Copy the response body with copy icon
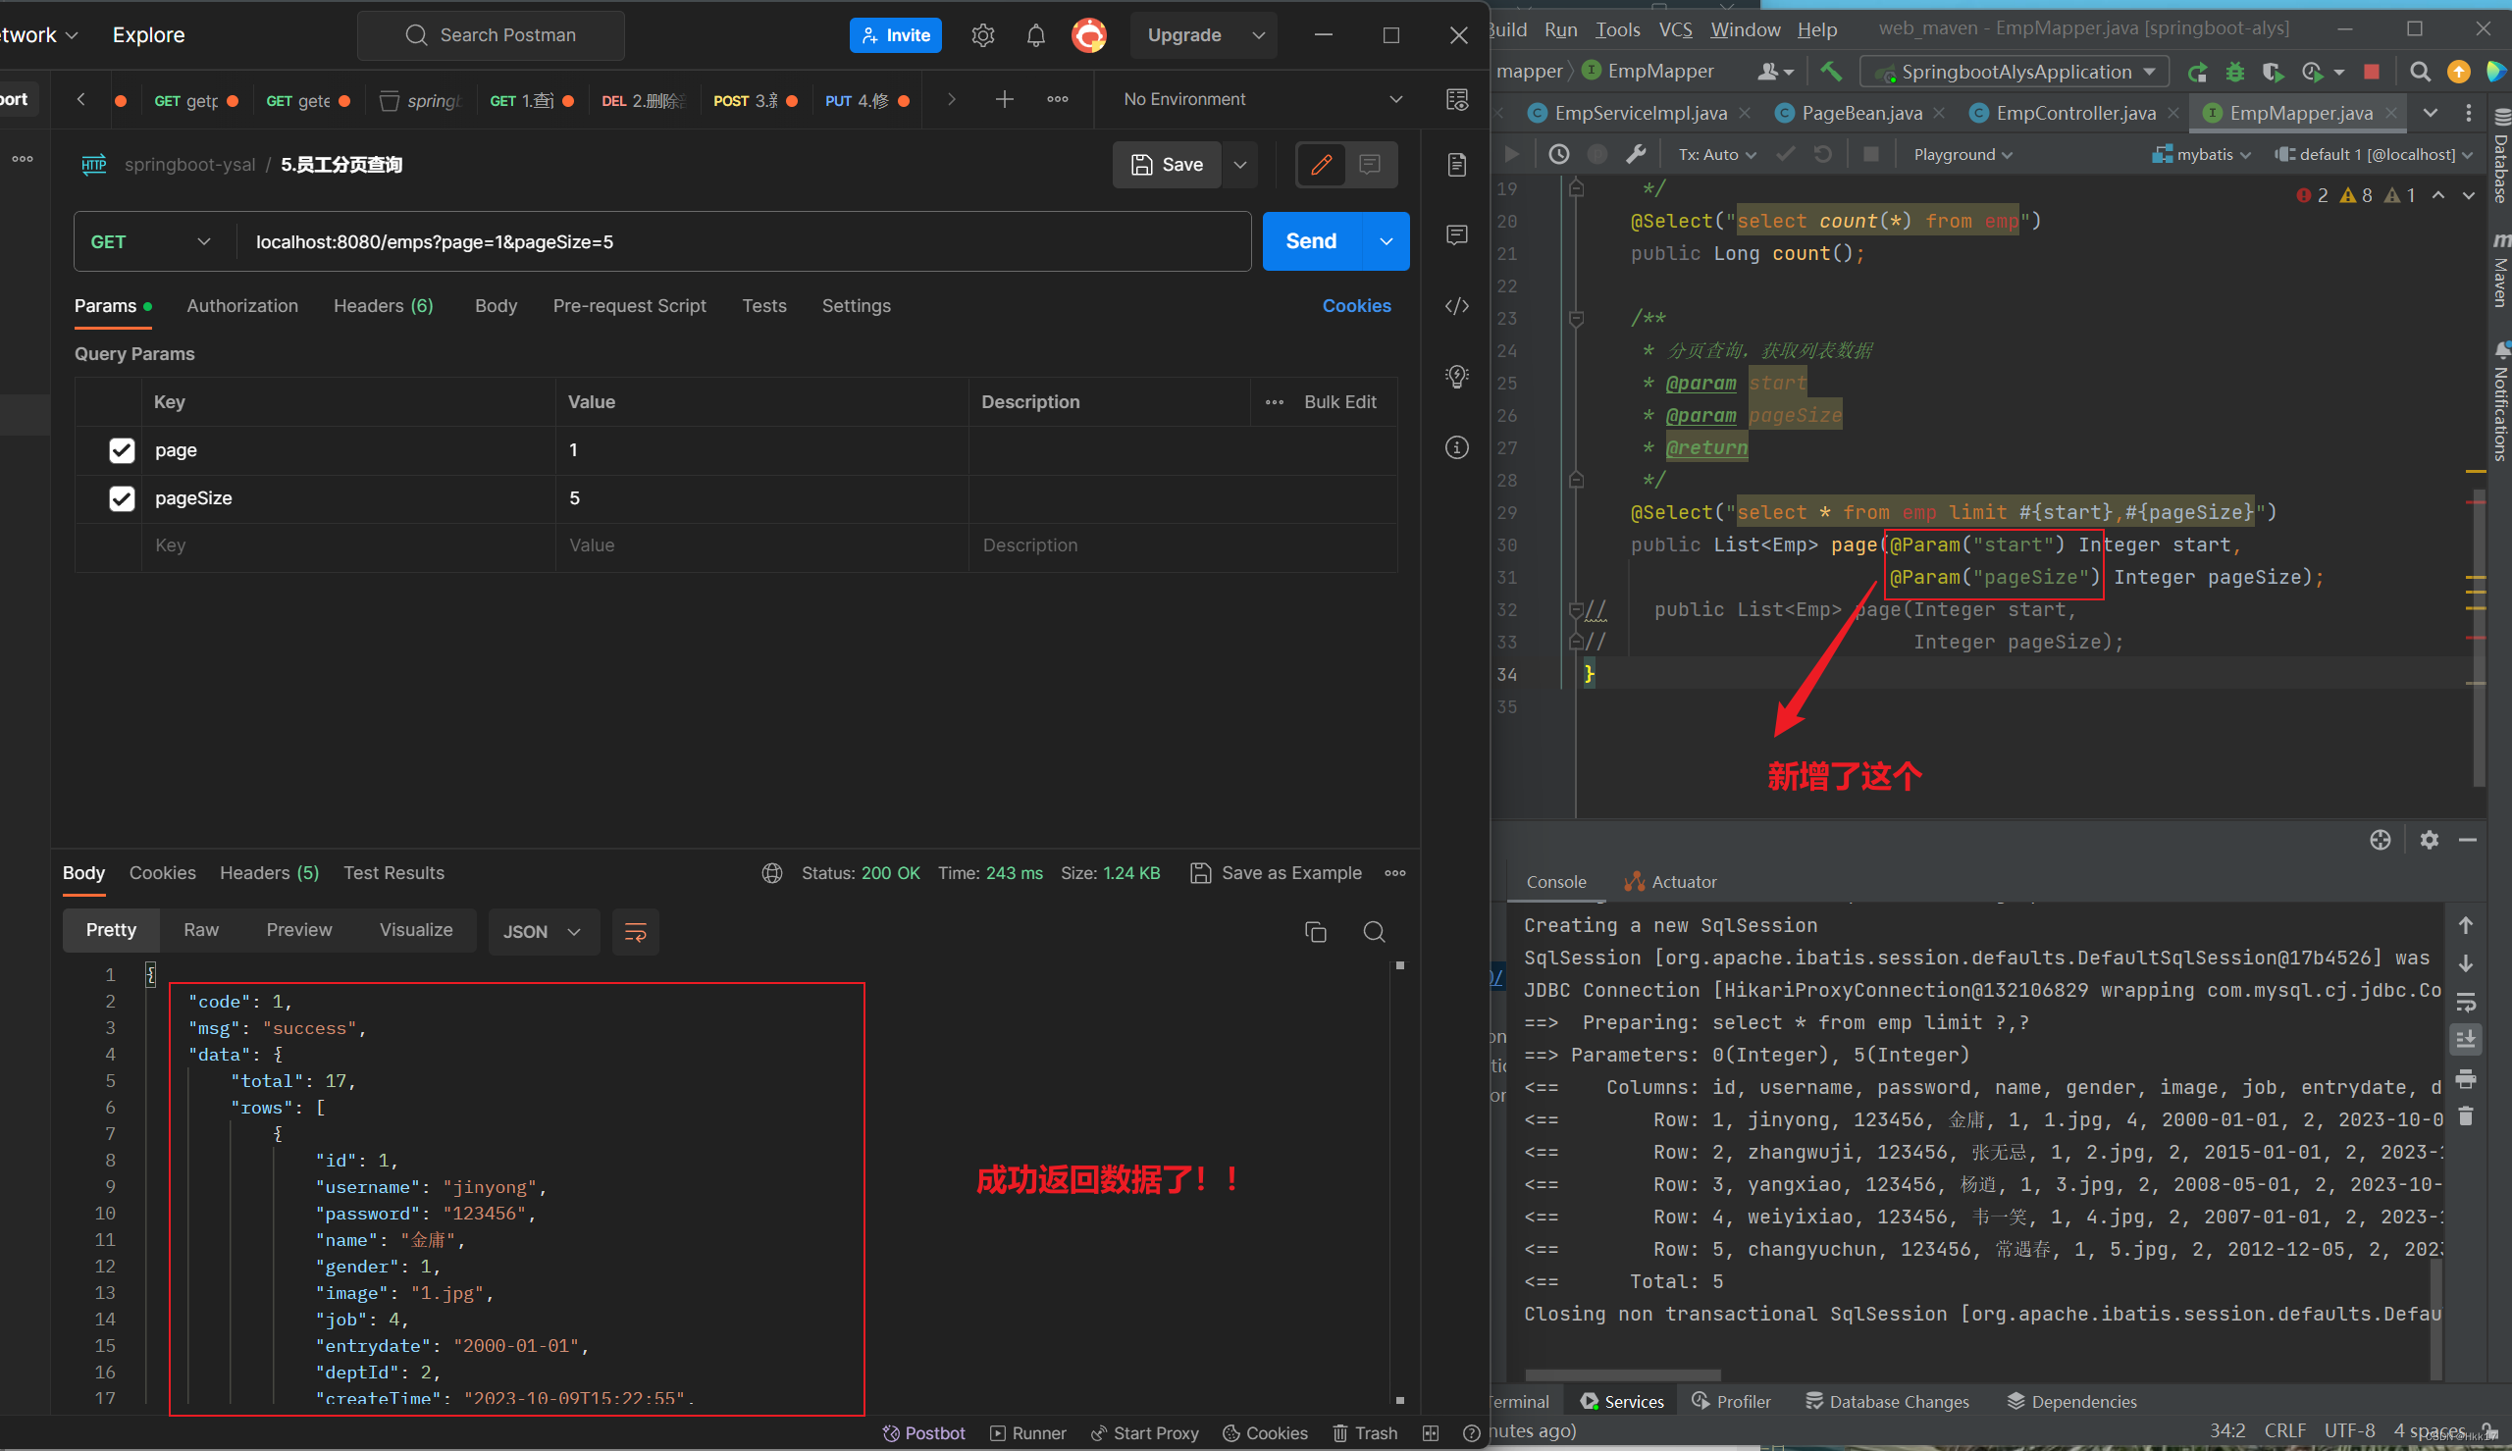The image size is (2512, 1451). 1315,932
